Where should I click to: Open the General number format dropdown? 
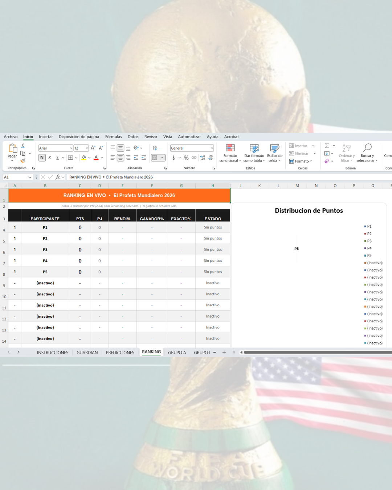212,148
